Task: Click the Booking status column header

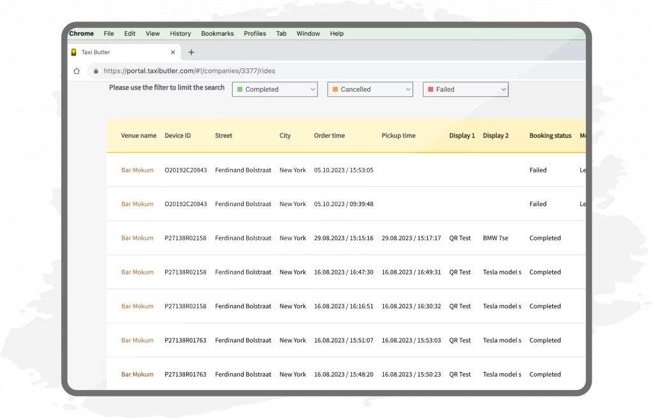Action: click(550, 135)
